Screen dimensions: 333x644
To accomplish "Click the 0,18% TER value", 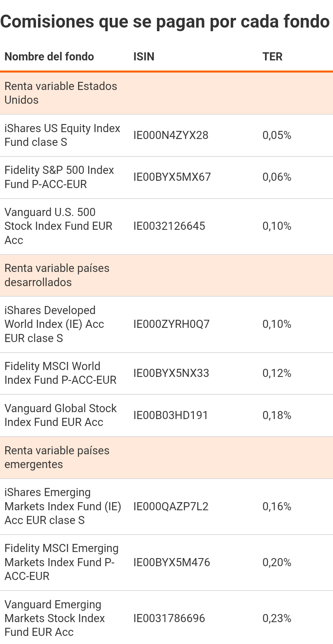I will [277, 415].
